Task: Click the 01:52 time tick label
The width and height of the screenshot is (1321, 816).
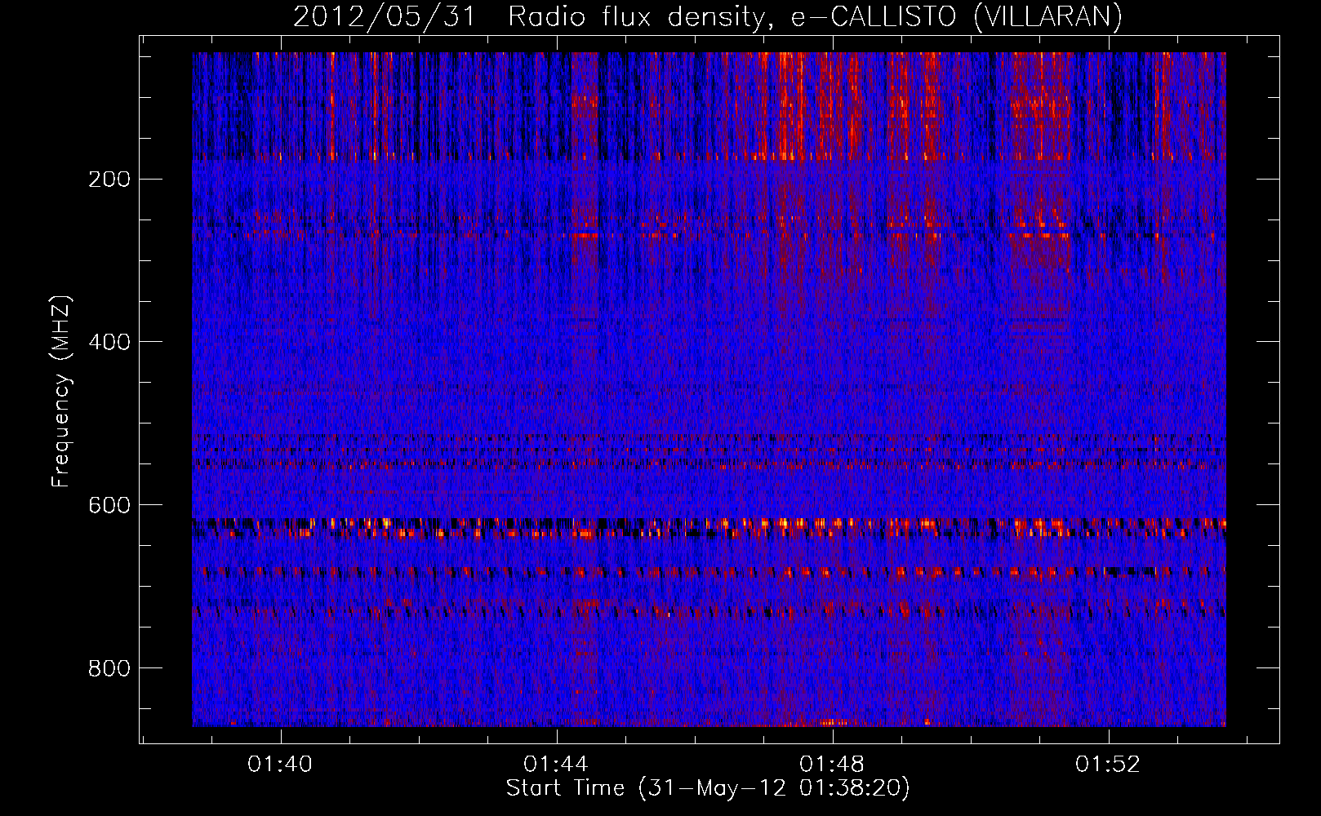Action: click(1109, 765)
